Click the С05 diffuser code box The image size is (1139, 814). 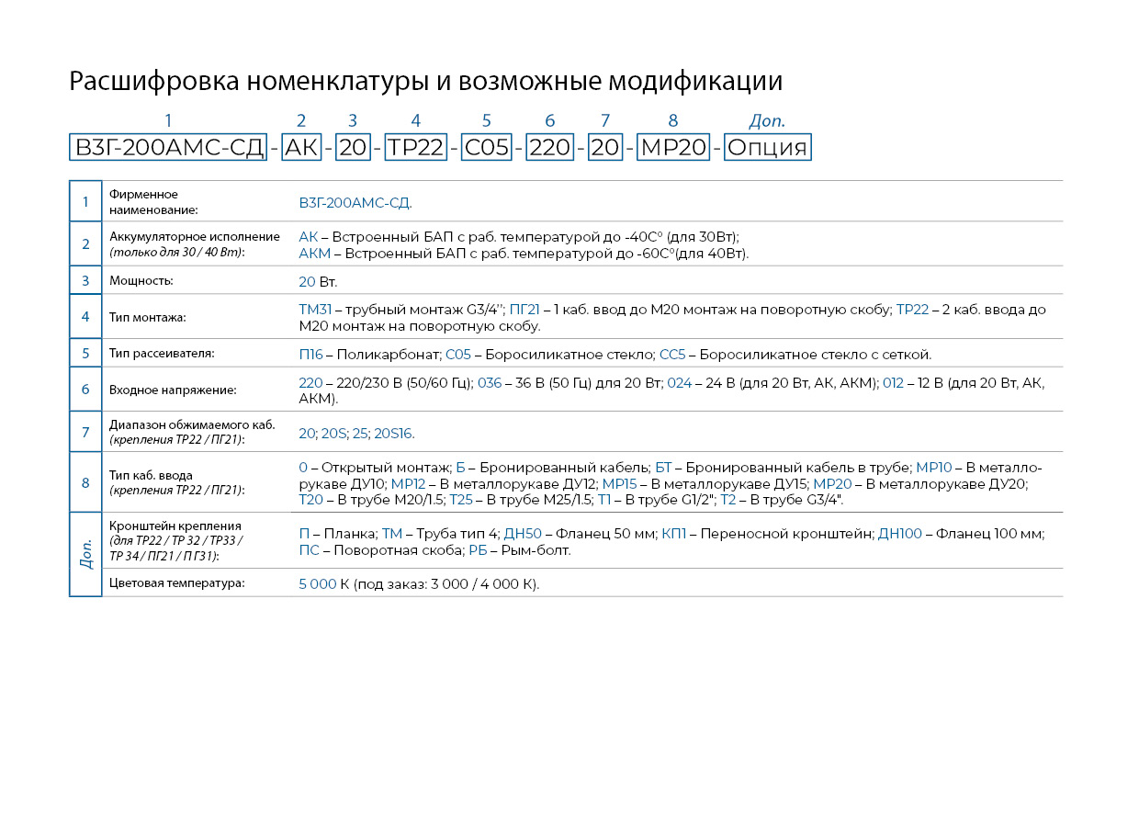click(x=486, y=148)
